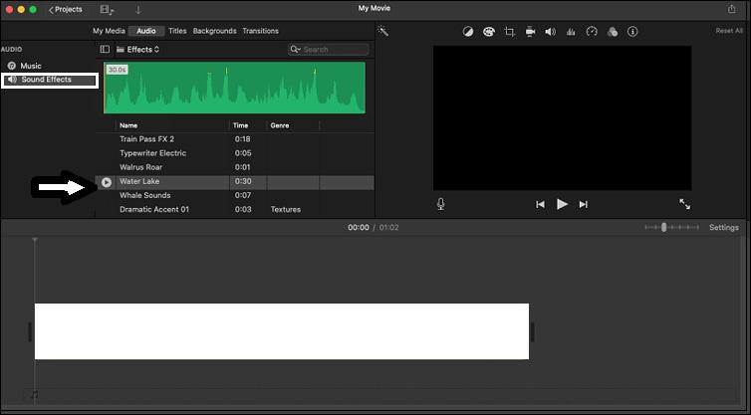The width and height of the screenshot is (751, 415).
Task: Switch to My Media tab
Action: click(109, 31)
